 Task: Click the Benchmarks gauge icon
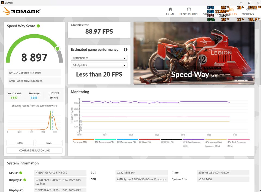click(189, 9)
